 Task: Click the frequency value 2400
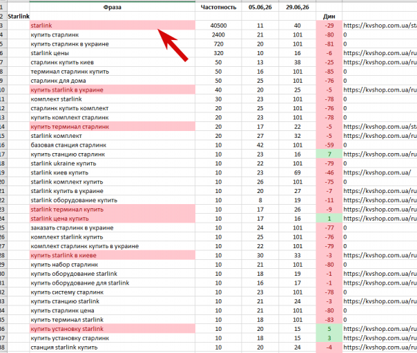click(x=218, y=34)
